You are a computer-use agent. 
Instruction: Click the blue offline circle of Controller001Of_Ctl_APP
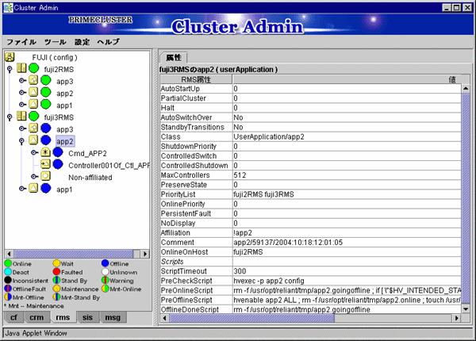[x=58, y=164]
